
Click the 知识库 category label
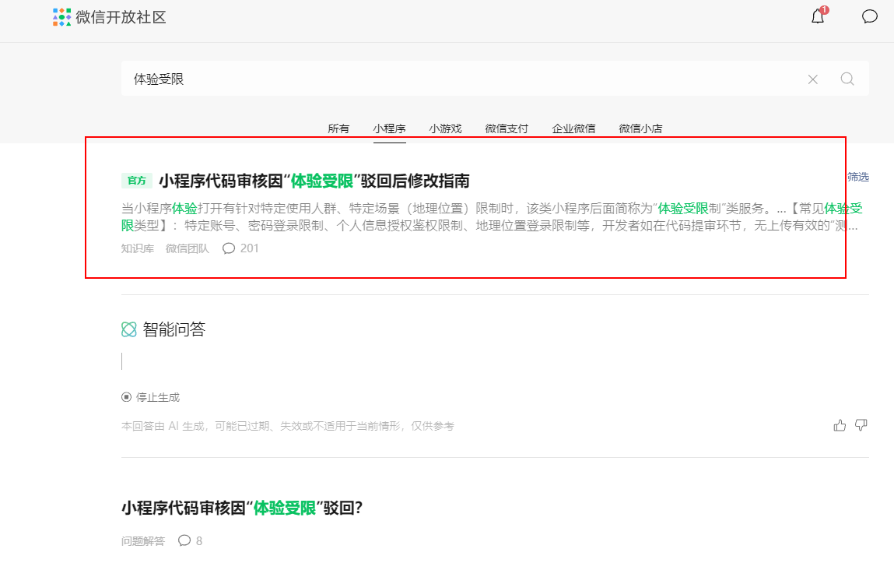(138, 248)
